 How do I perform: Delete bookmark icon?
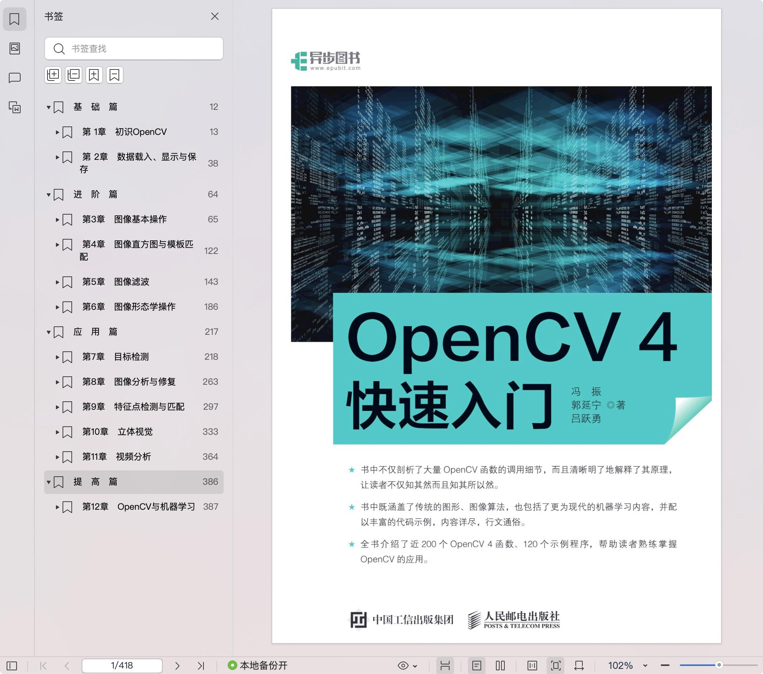(115, 75)
